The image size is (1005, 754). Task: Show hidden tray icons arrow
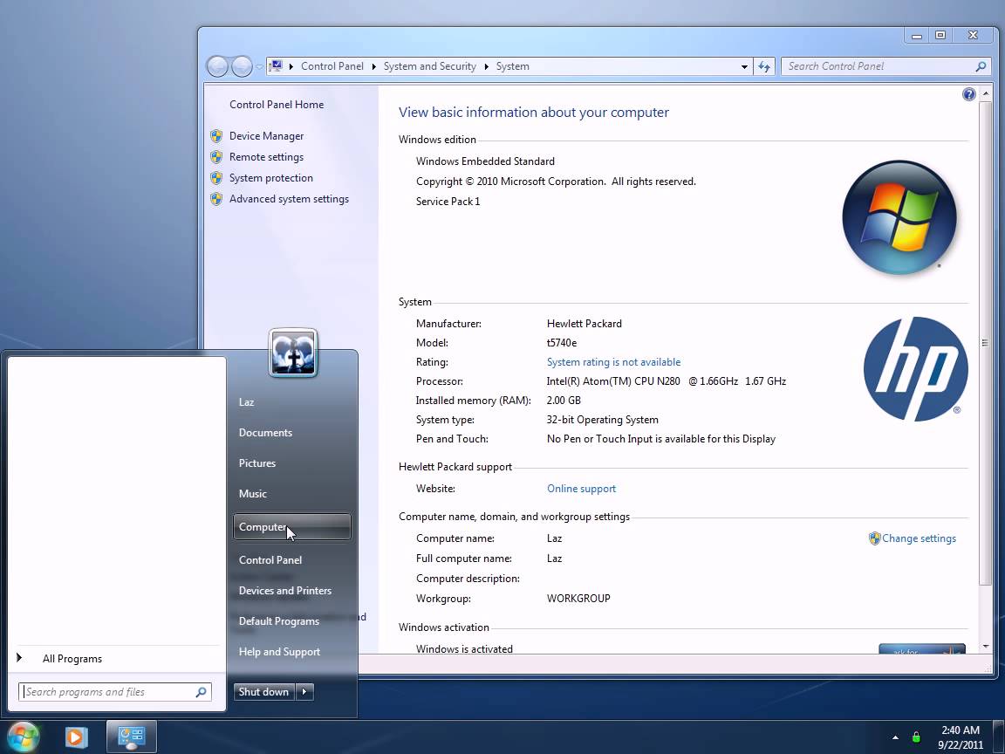point(895,738)
